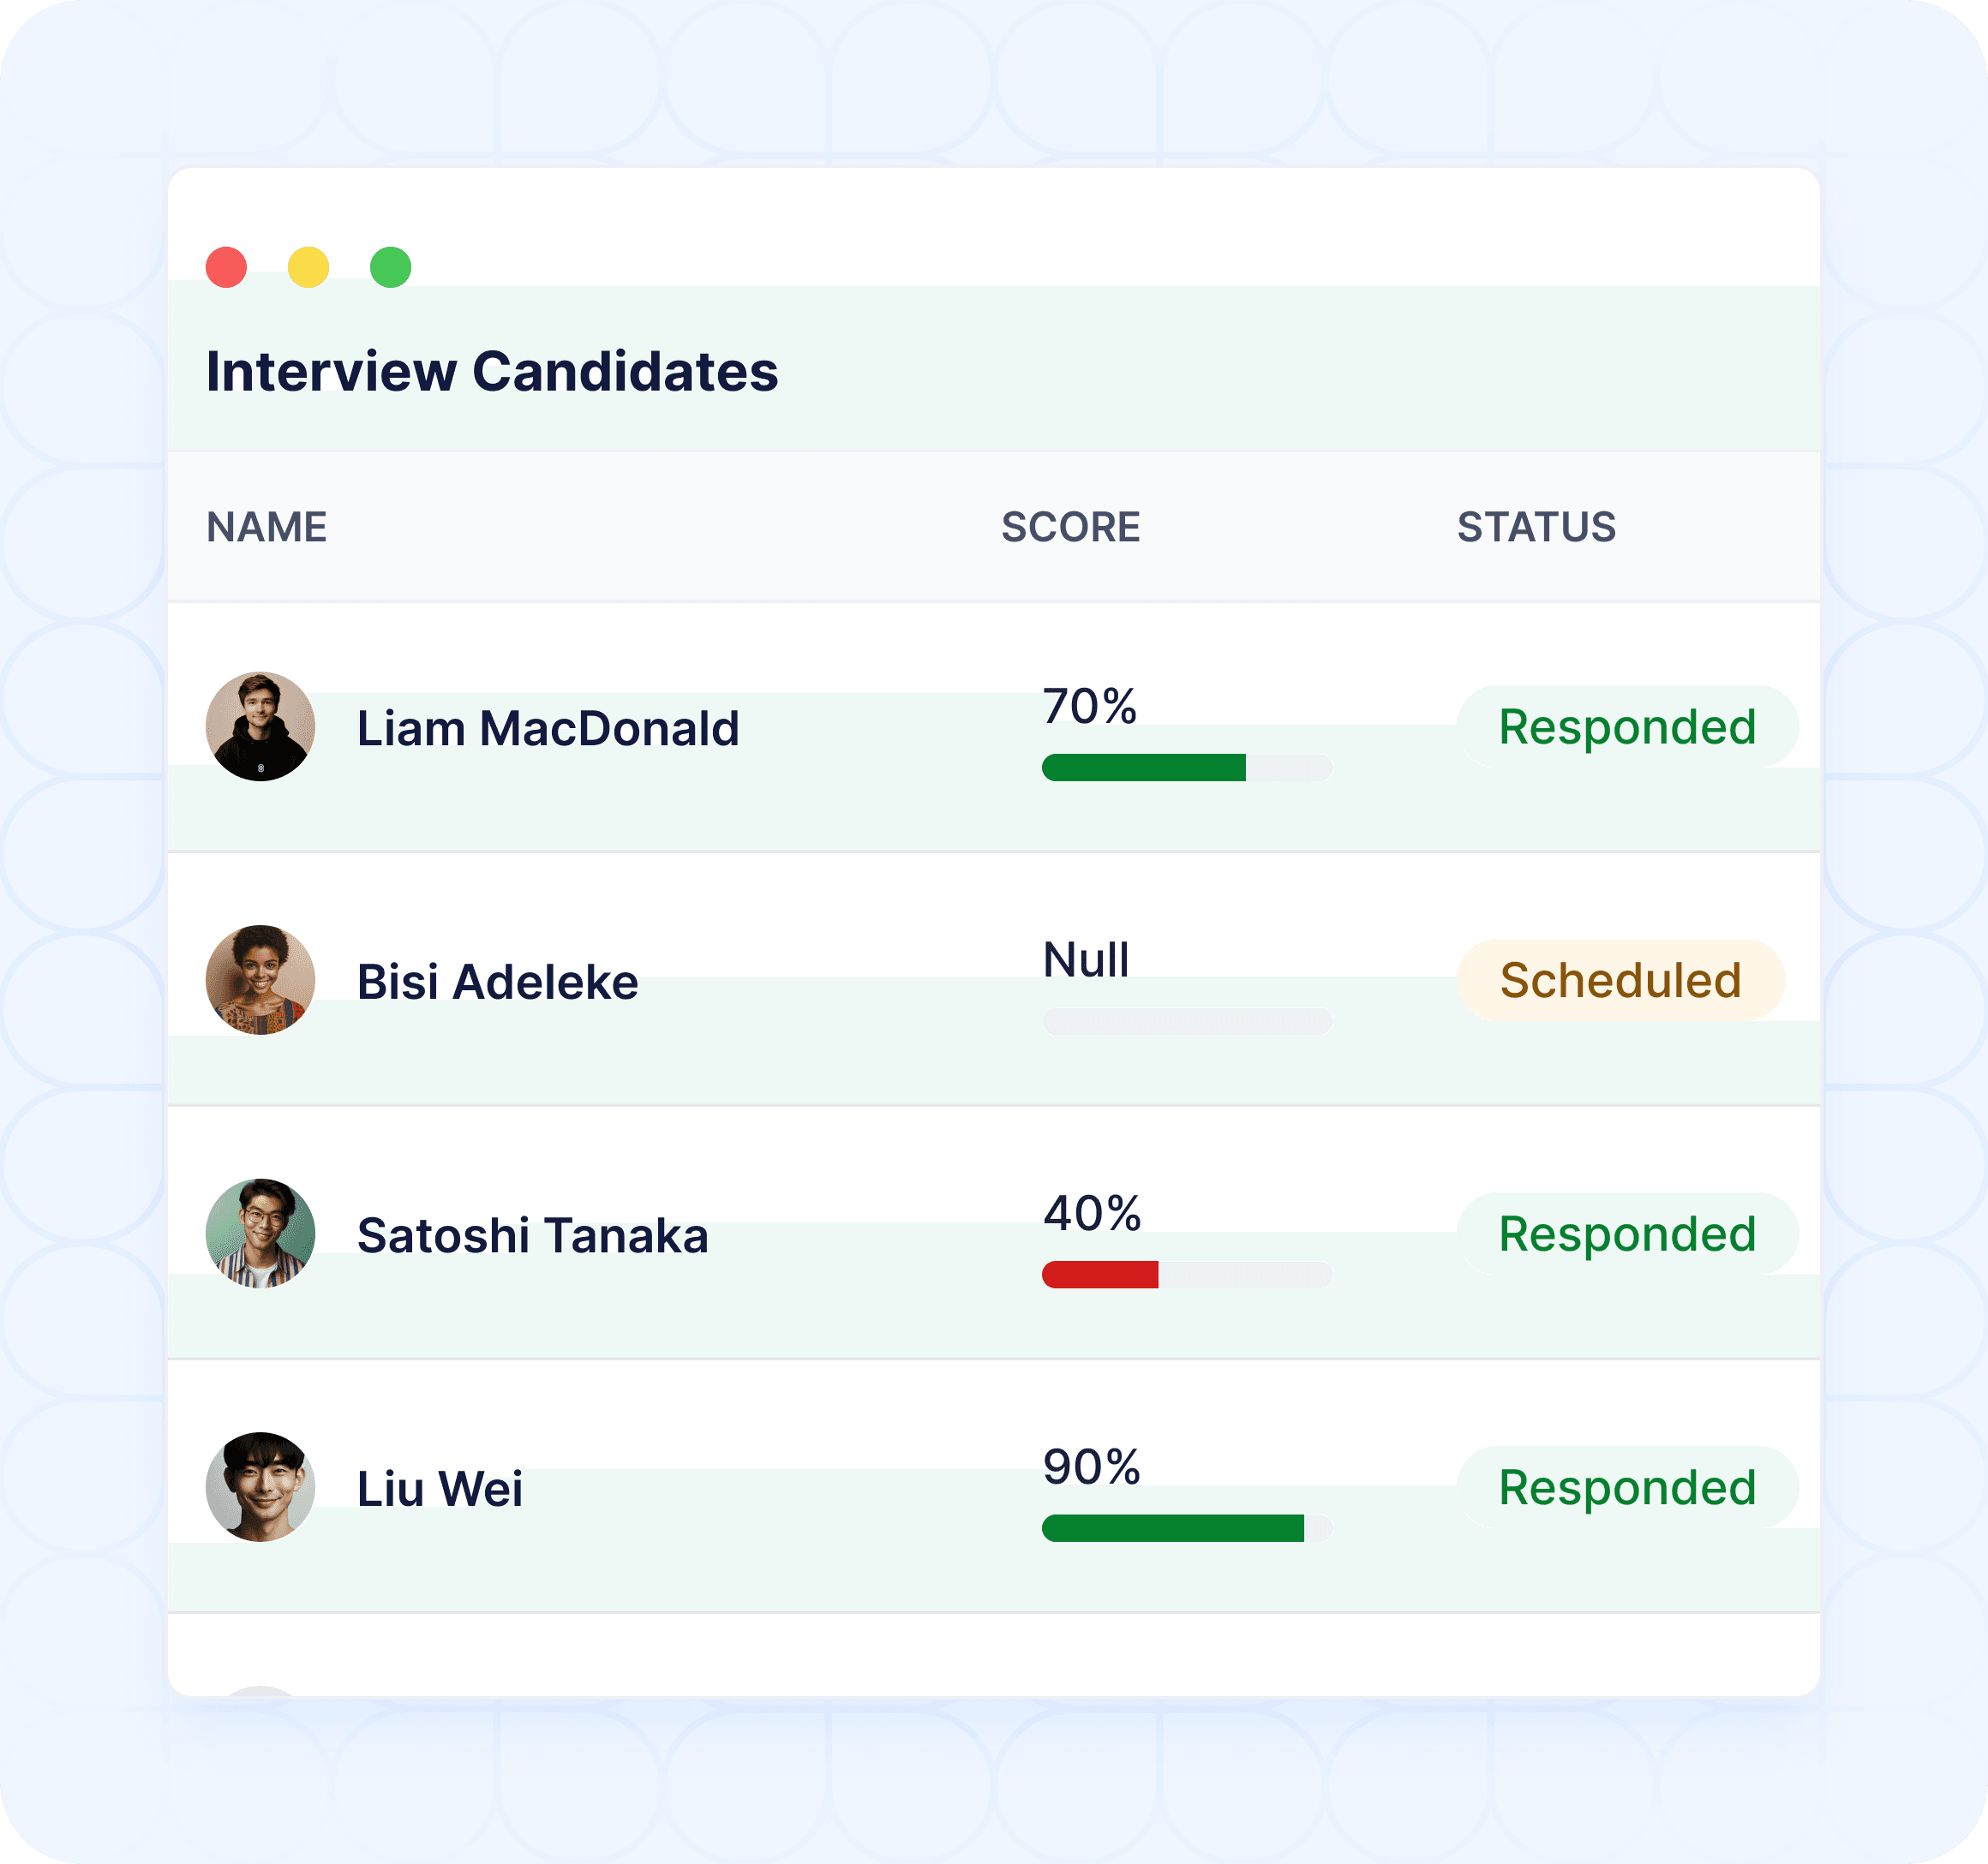Viewport: 1988px width, 1864px height.
Task: Select candidate name Liu Wei
Action: (440, 1488)
